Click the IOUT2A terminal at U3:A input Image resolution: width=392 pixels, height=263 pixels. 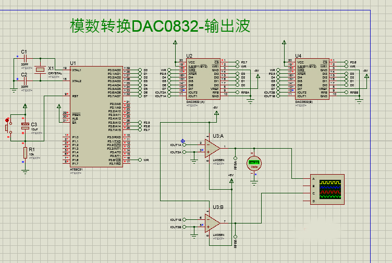(x=184, y=152)
